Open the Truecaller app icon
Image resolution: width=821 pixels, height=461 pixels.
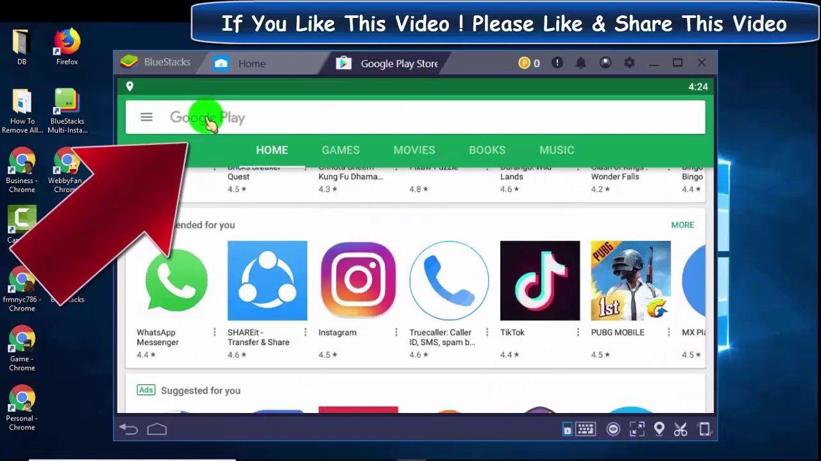pos(449,280)
